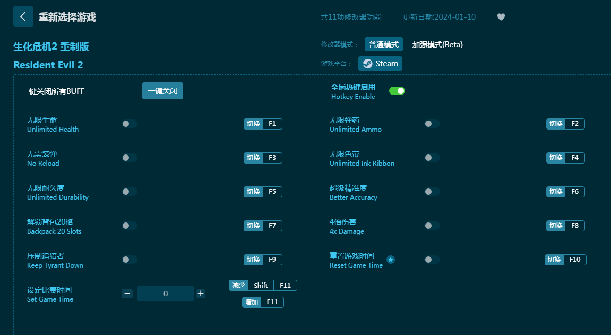Click the plus stepper for Set Game Time
The height and width of the screenshot is (335, 611).
point(201,294)
